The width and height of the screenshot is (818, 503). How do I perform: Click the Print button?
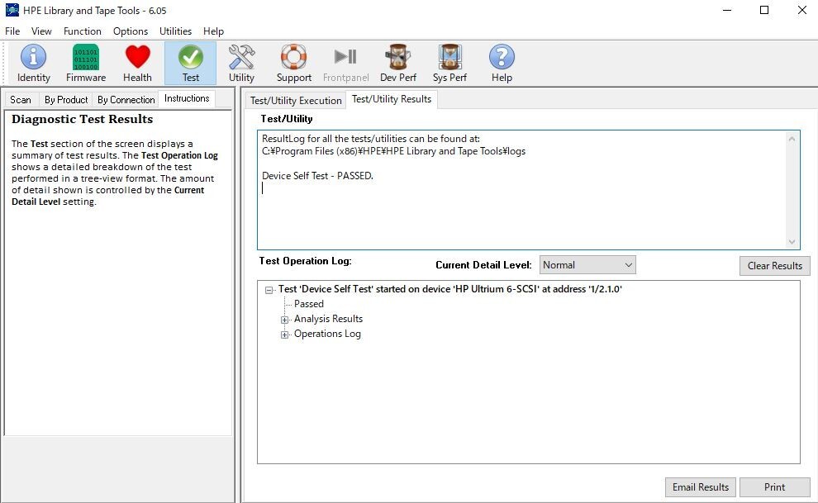tap(775, 486)
